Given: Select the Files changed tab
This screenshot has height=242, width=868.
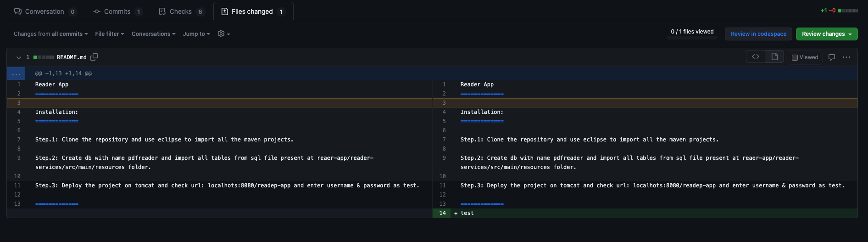Looking at the screenshot, I should (253, 11).
